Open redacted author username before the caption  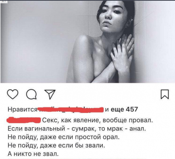point(24,120)
